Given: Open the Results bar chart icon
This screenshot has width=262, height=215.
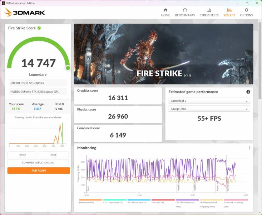Looking at the screenshot, I should coord(229,10).
